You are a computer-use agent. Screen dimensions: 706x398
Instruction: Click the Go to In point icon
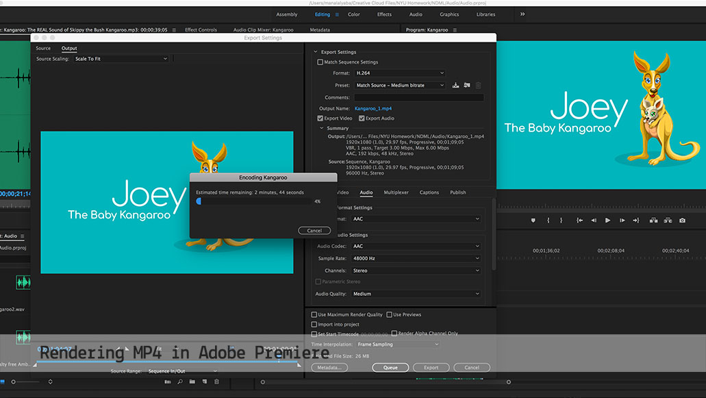[579, 221]
